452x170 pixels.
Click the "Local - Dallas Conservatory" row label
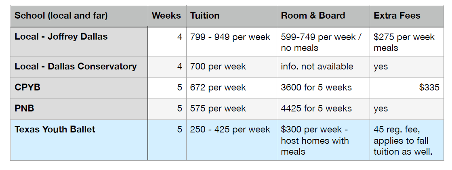click(76, 67)
